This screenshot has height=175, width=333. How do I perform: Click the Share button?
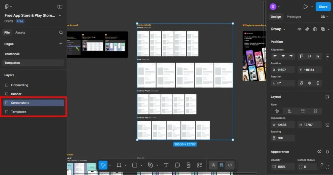tap(323, 7)
